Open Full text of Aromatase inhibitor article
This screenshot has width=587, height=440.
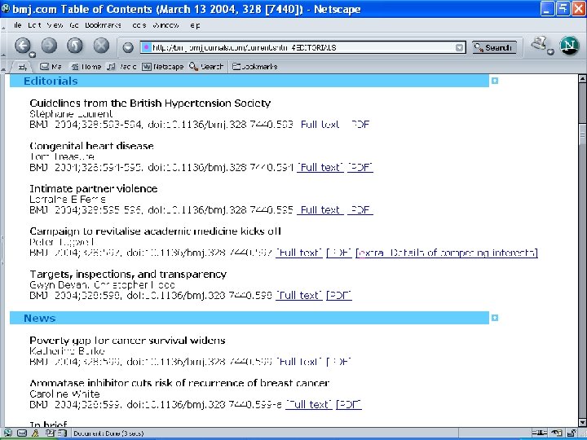tap(308, 404)
